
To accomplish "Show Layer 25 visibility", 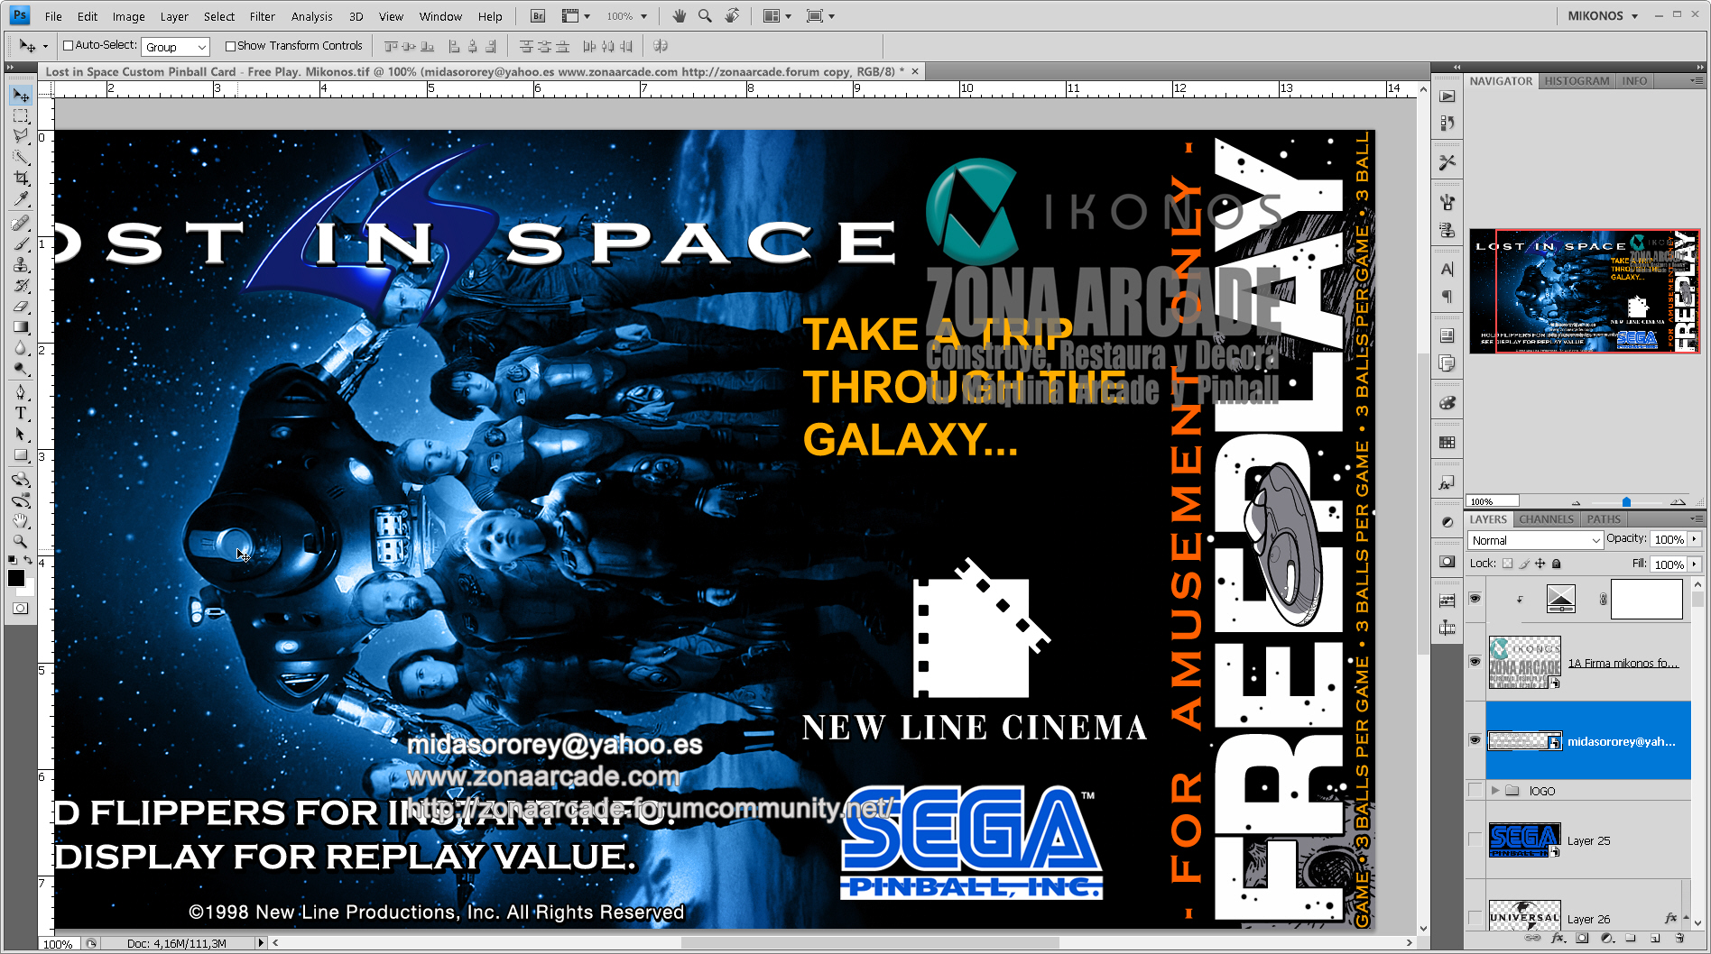I will pyautogui.click(x=1475, y=840).
